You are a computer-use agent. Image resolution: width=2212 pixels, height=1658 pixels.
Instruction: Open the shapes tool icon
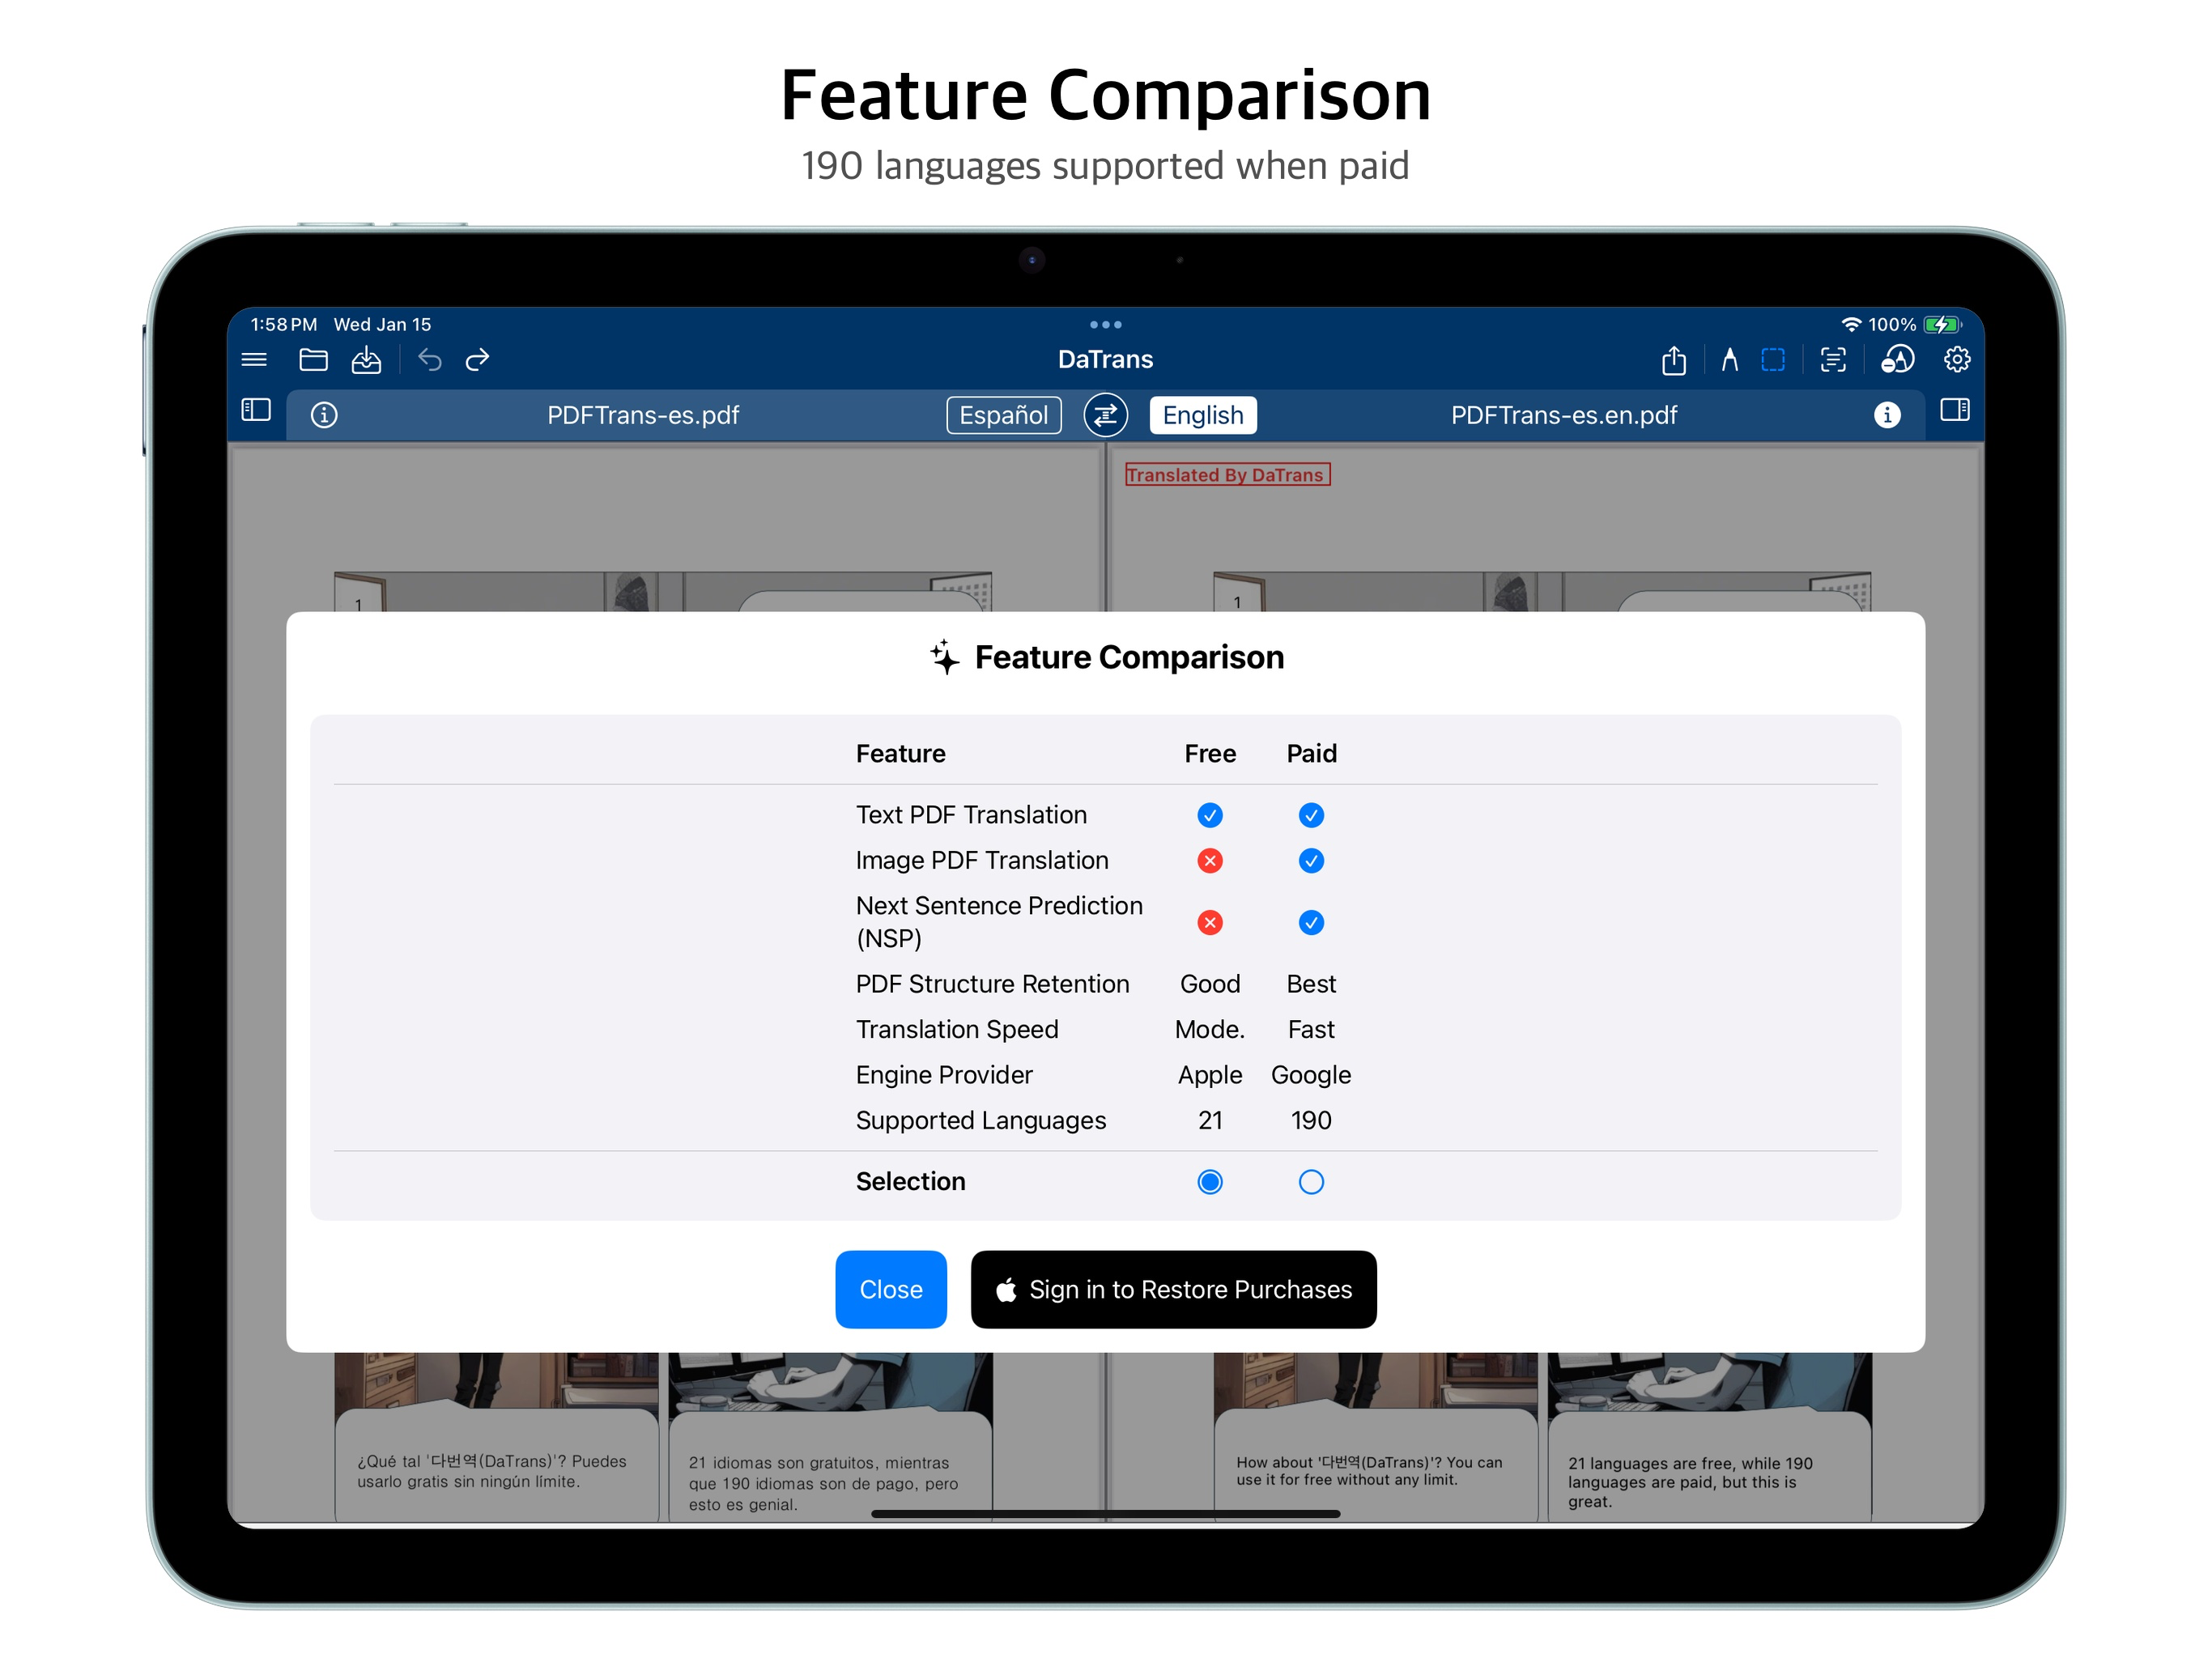click(x=1897, y=359)
